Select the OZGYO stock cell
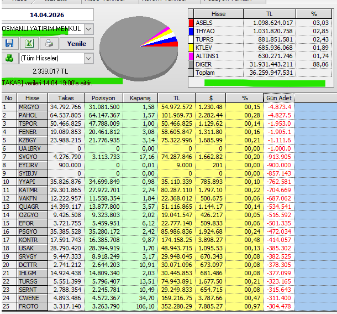 tap(32, 215)
